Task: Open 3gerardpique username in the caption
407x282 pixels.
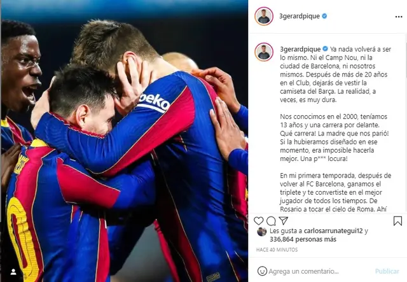Action: pyautogui.click(x=300, y=49)
